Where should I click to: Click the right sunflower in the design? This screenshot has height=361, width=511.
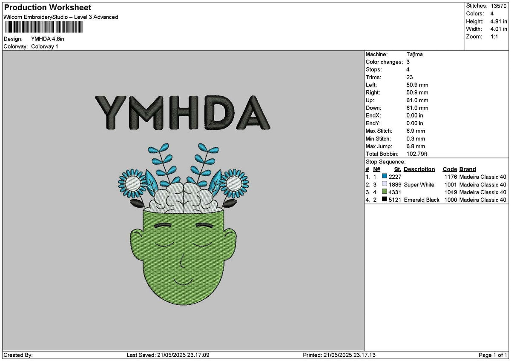pos(234,183)
